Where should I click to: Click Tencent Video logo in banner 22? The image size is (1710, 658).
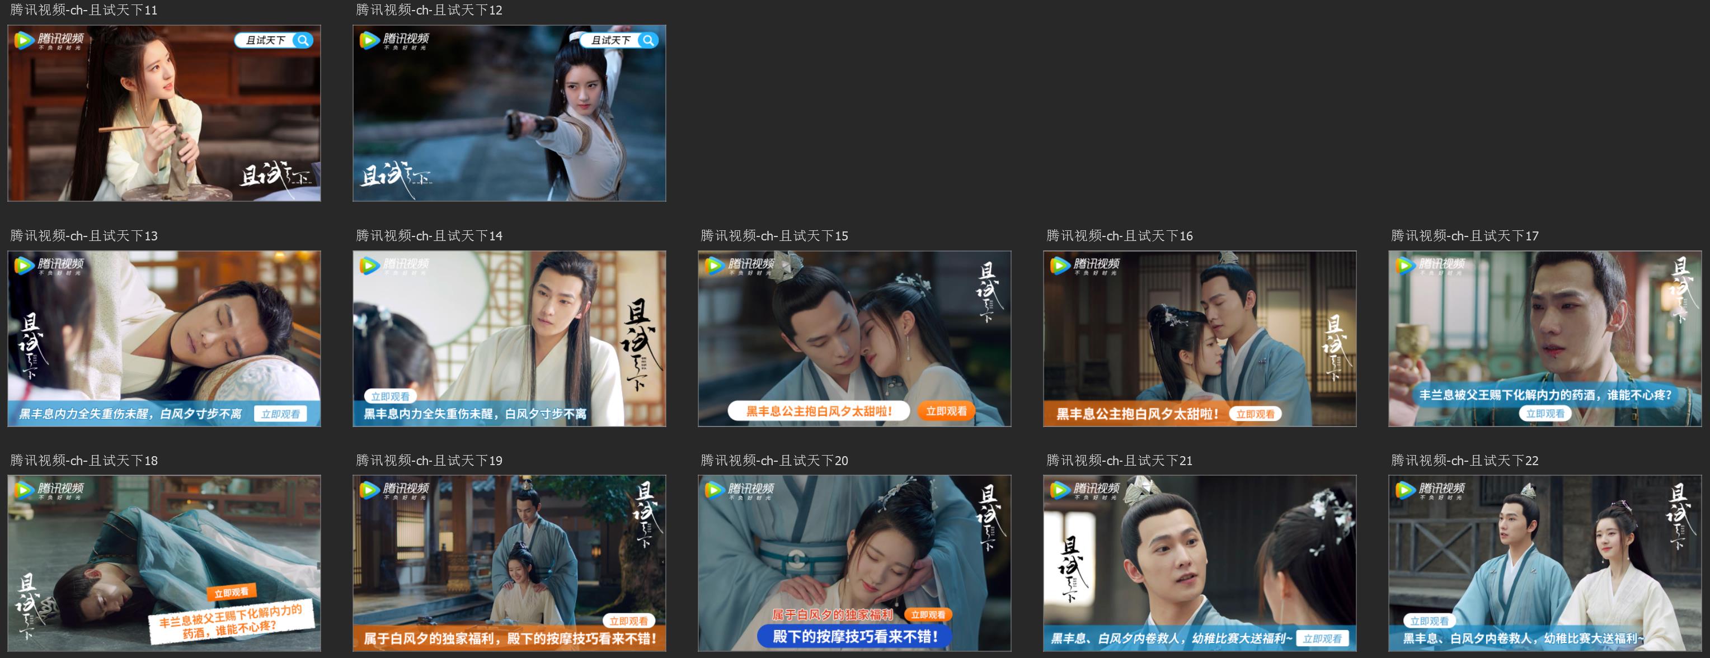tap(1430, 490)
